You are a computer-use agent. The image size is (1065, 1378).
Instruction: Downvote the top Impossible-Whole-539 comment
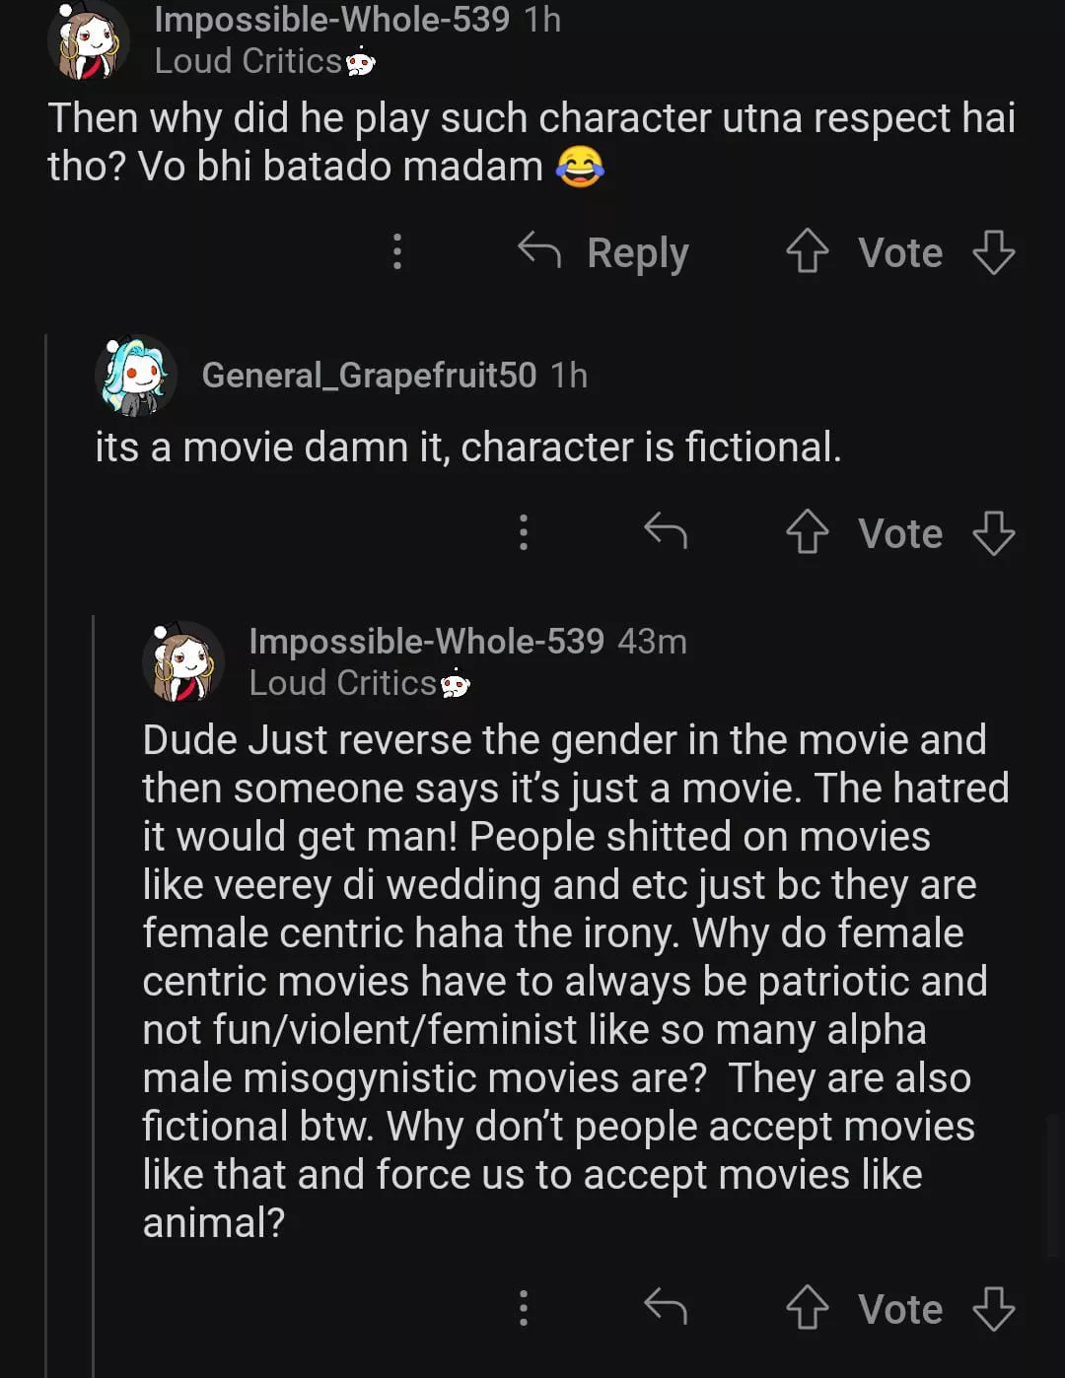[993, 252]
